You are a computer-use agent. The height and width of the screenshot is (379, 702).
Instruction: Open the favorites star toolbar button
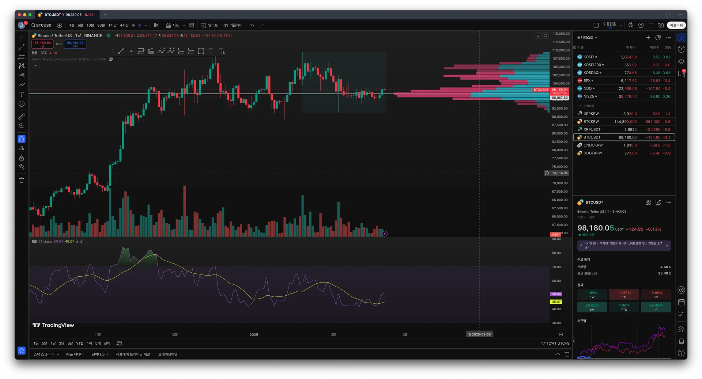(22, 350)
